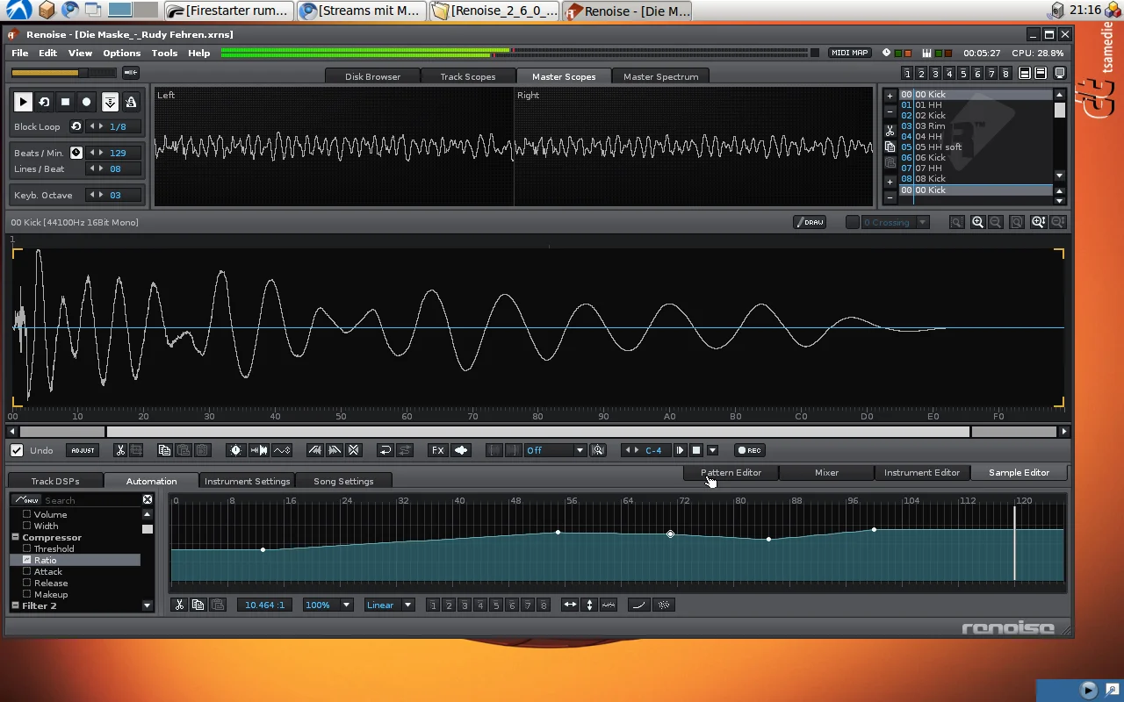Collapse the Compressor parameter group

[16, 537]
